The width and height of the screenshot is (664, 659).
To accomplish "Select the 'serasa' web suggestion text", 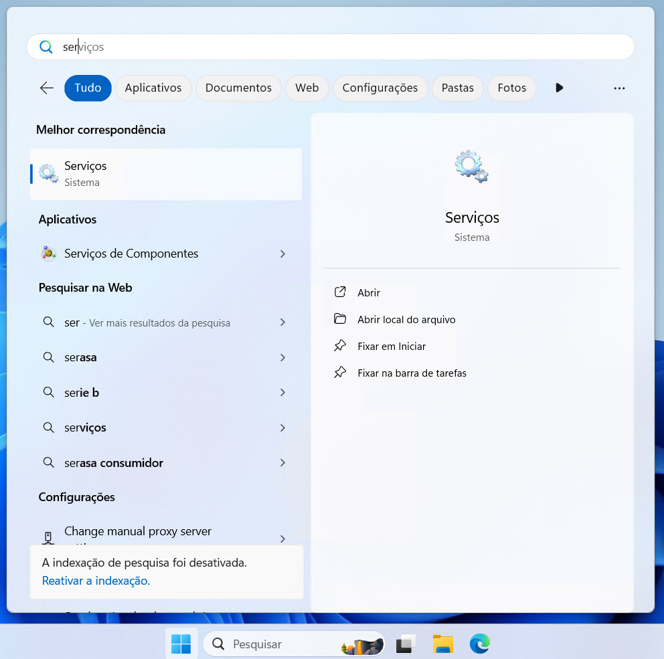I will [x=80, y=357].
